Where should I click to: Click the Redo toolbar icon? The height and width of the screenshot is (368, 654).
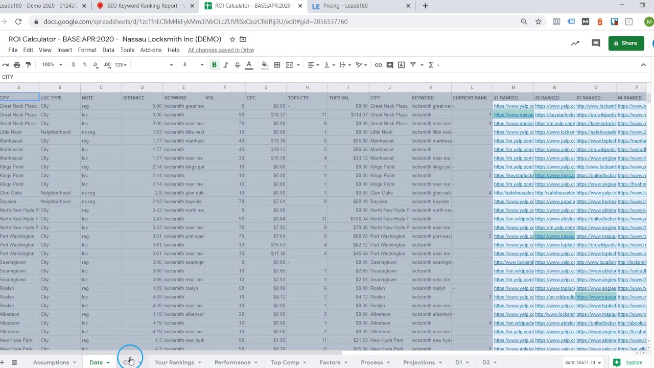point(5,65)
